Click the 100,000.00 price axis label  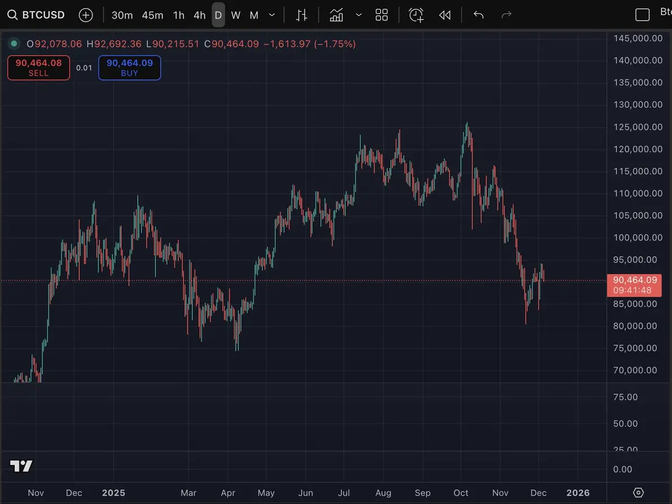pos(638,237)
